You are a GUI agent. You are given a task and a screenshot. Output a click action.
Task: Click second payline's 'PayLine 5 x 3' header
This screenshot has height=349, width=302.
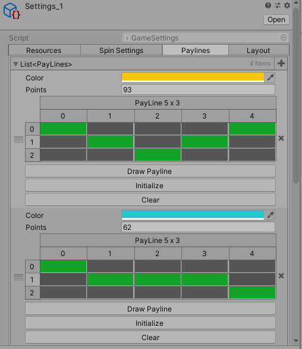[158, 241]
